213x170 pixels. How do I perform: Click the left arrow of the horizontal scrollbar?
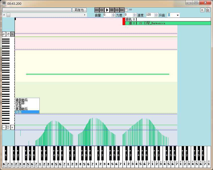tap(4, 15)
